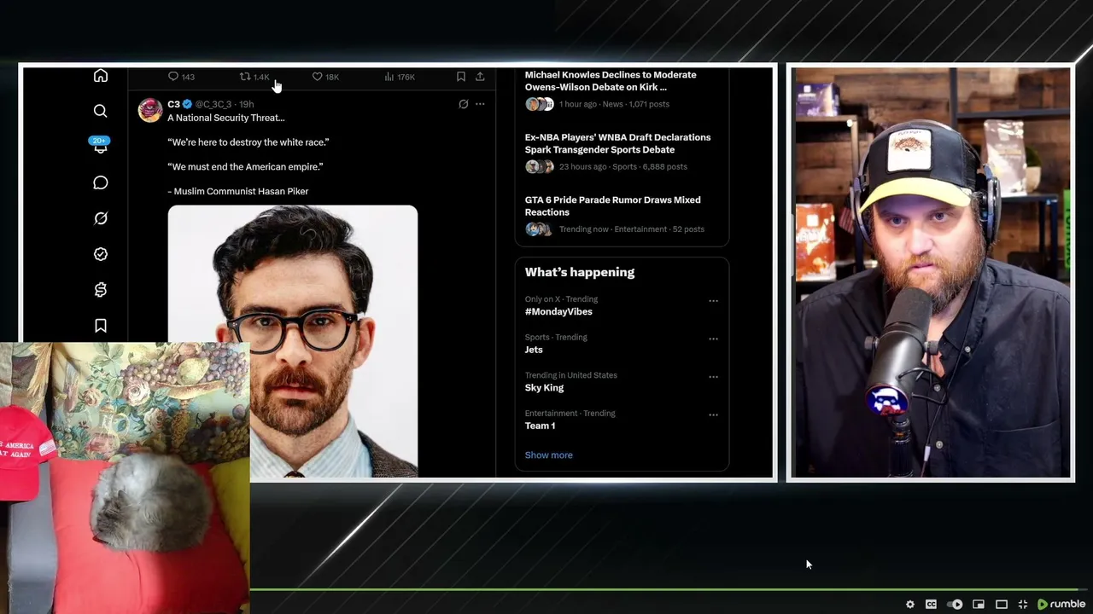Viewport: 1093px width, 614px height.
Task: Click Show more under What's happening
Action: pos(549,455)
